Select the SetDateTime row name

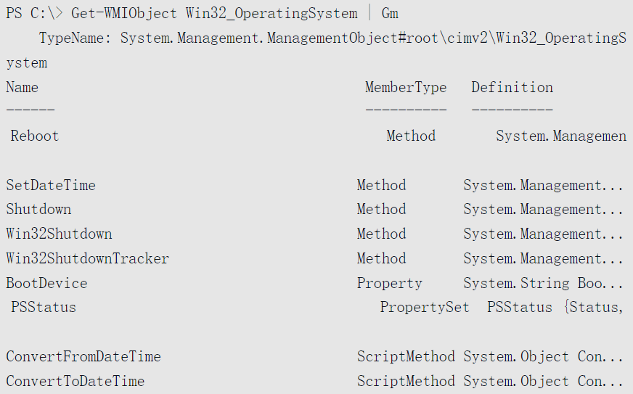click(51, 185)
